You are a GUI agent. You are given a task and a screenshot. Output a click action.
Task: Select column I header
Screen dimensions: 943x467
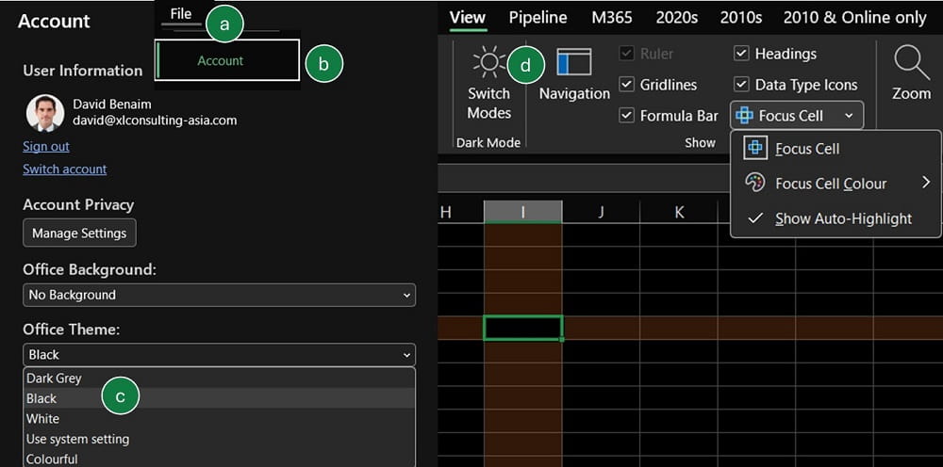(x=522, y=211)
